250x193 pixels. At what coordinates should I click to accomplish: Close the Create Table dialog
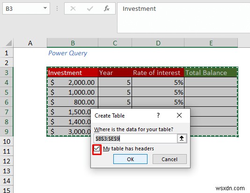(x=179, y=115)
